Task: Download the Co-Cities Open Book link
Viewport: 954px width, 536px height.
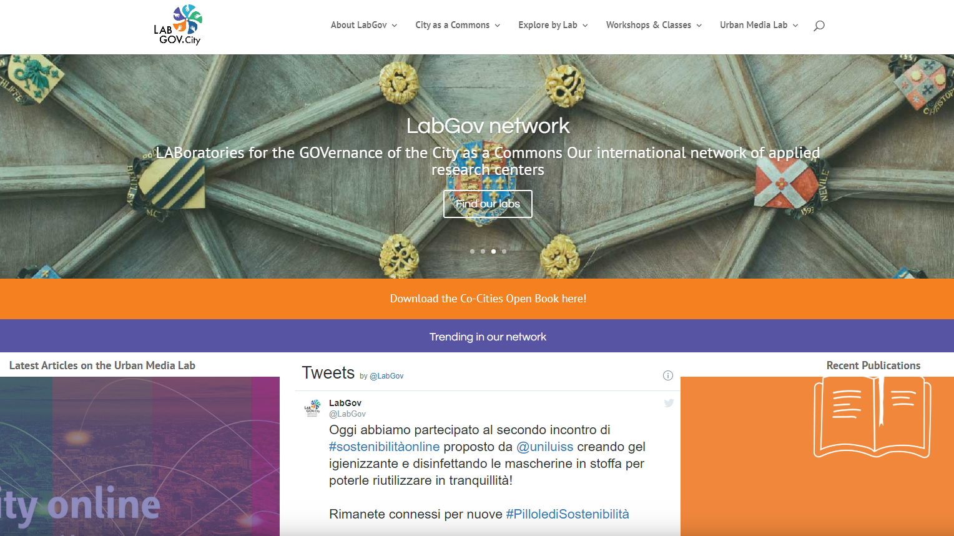Action: [x=488, y=299]
